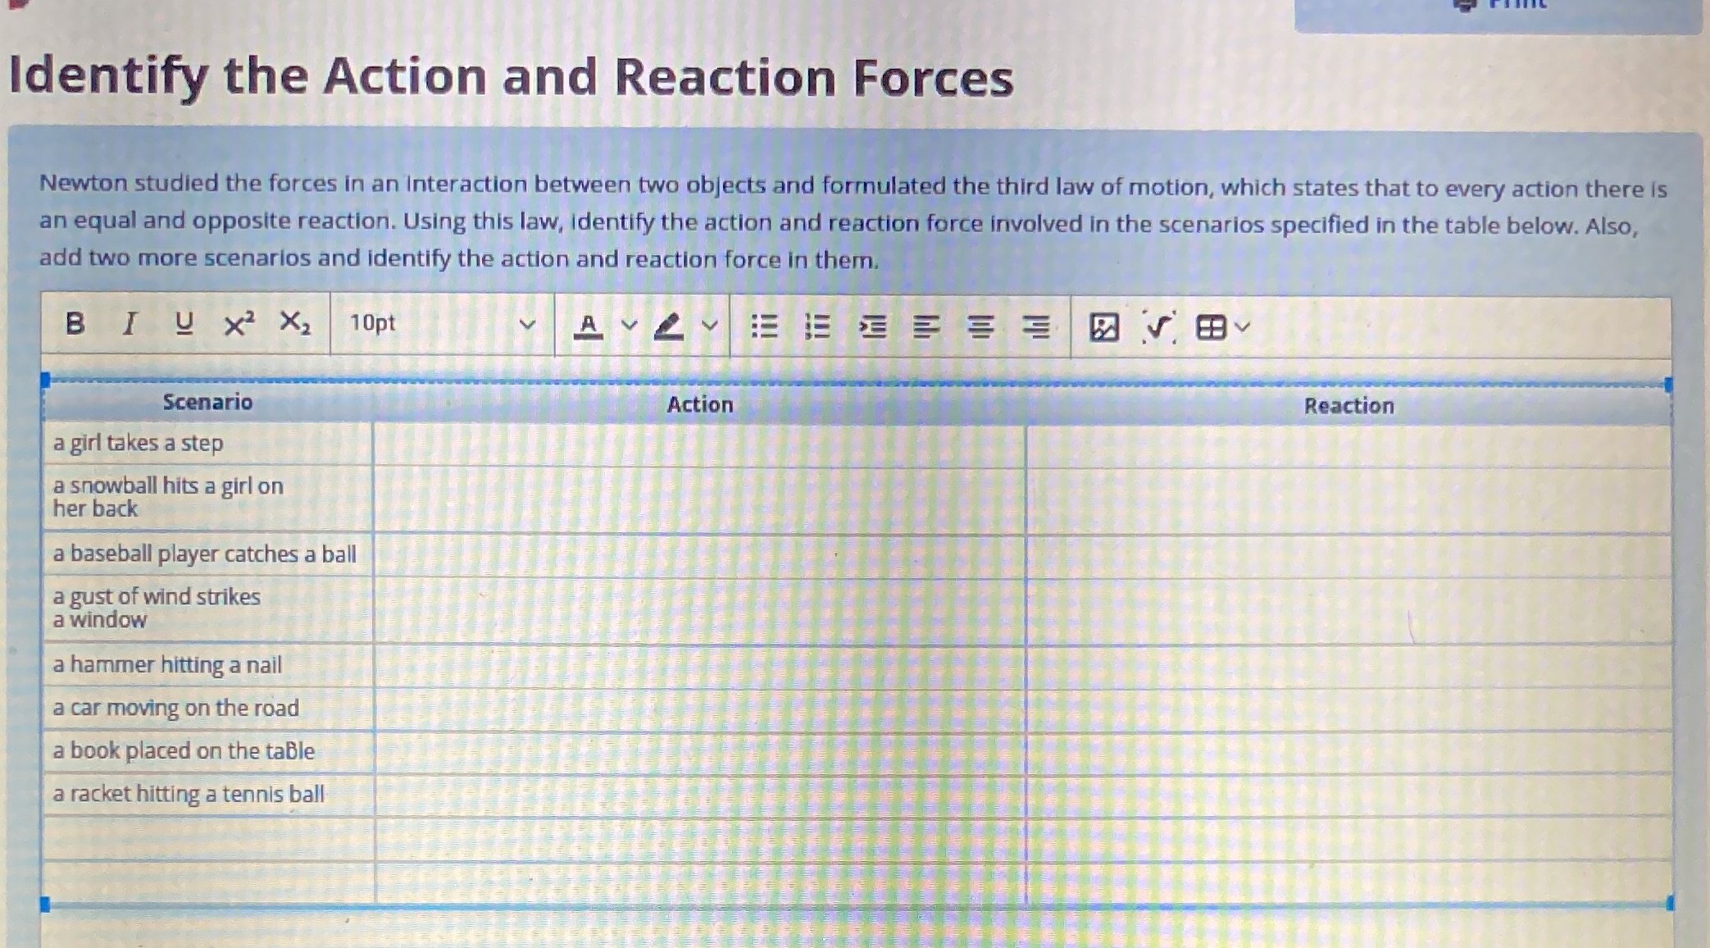Click the Action cell for racket hitting tennis ball

click(699, 795)
